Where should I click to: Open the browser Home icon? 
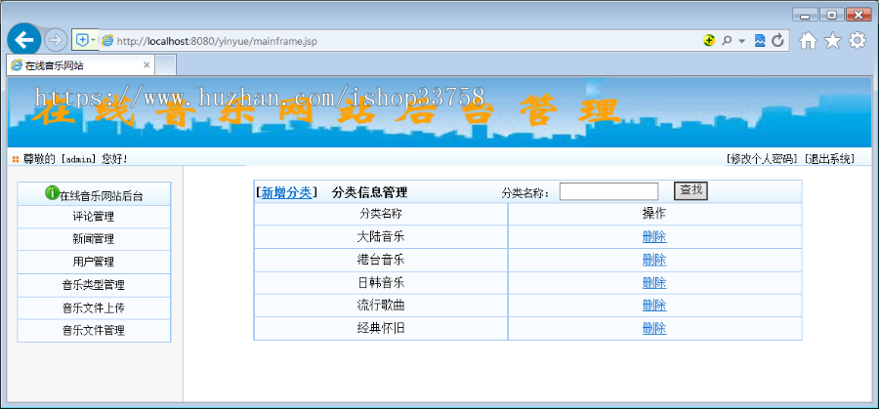coord(808,40)
